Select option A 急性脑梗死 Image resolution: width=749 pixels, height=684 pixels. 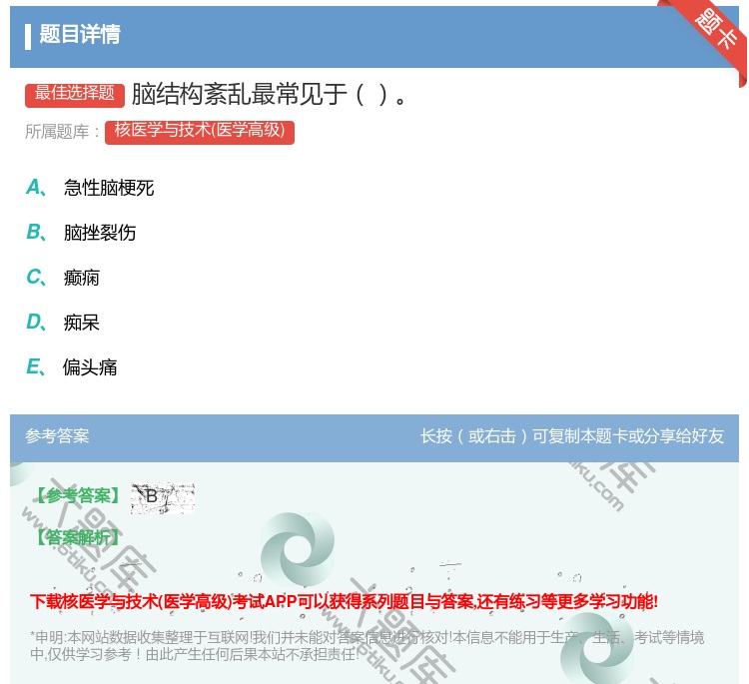point(90,188)
